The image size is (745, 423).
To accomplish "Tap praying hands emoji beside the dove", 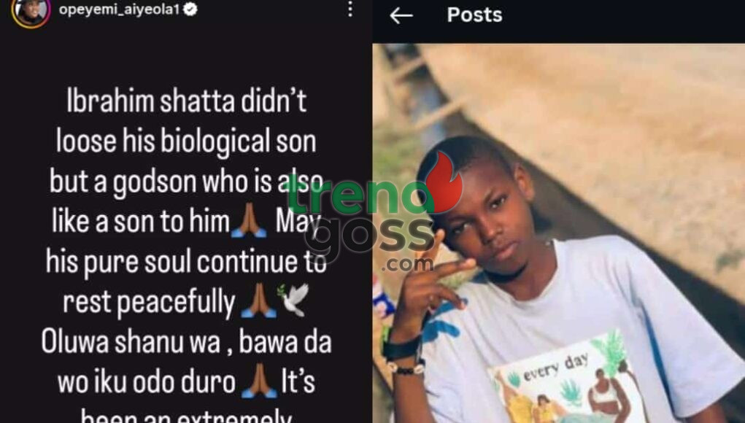I will coord(258,301).
